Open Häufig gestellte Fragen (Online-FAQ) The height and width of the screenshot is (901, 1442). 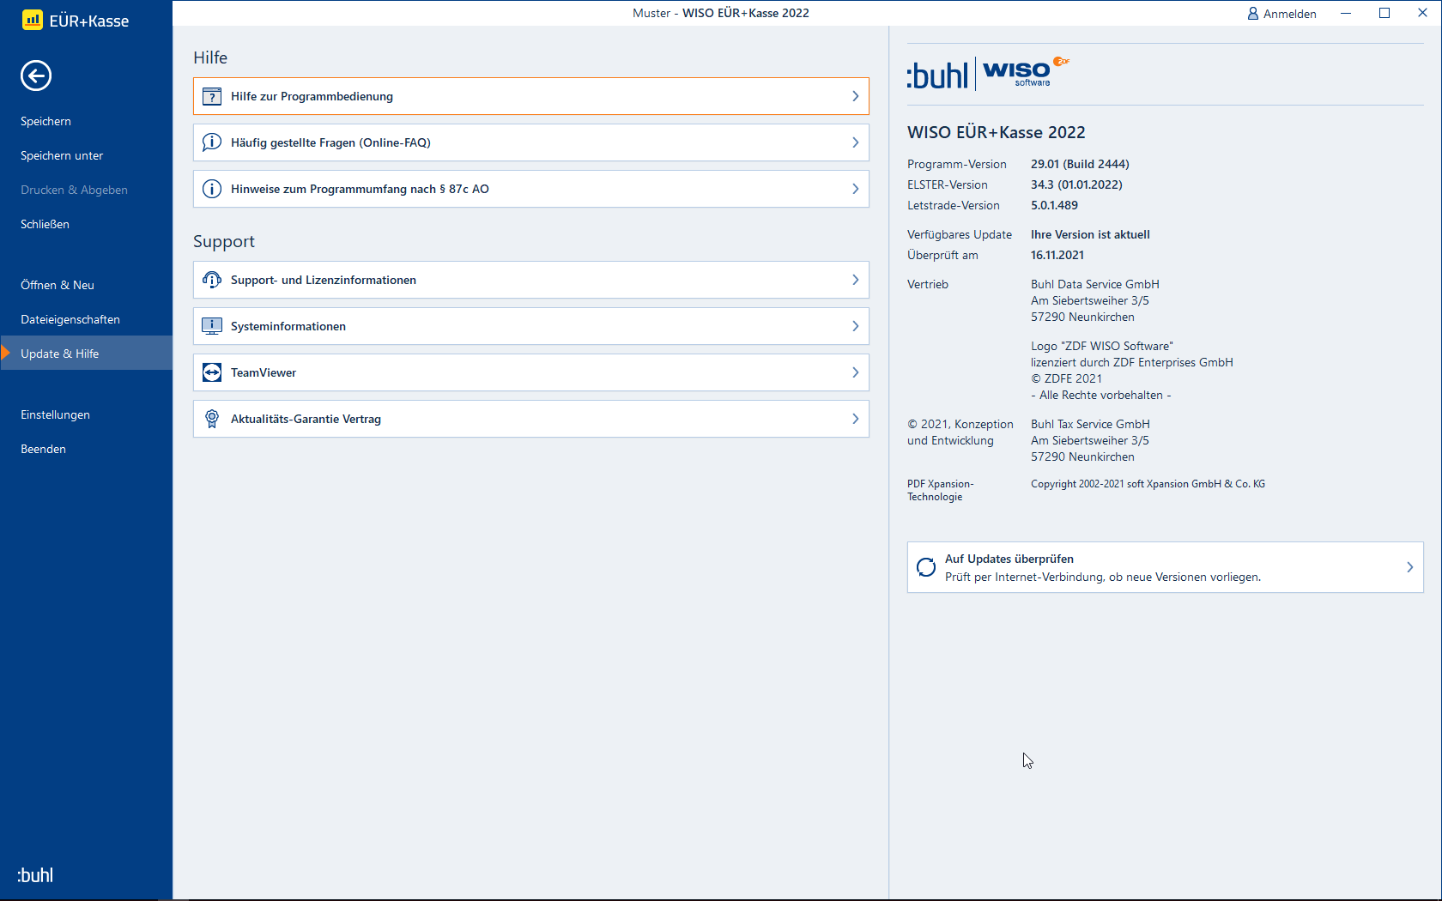[x=531, y=142]
